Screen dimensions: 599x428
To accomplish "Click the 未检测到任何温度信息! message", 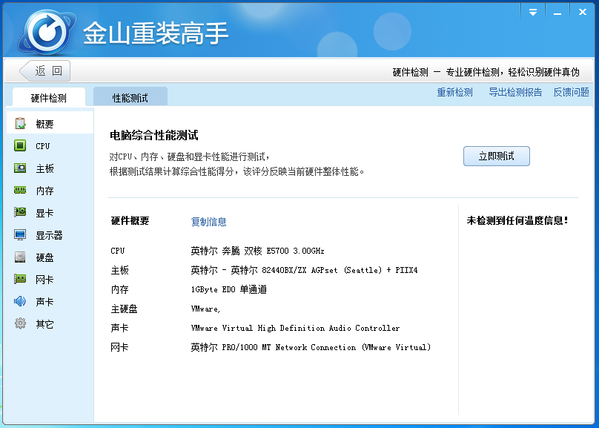I will pyautogui.click(x=517, y=220).
